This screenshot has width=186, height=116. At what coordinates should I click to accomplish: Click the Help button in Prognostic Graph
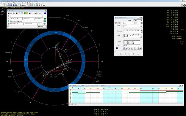click(137, 54)
